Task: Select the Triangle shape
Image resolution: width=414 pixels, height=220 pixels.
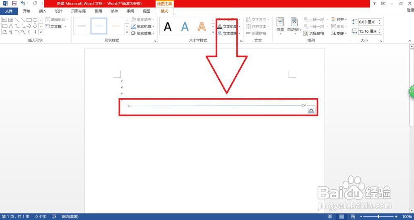Action: click(x=11, y=26)
